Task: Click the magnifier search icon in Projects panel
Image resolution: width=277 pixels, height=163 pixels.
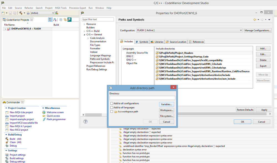Action: [69, 20]
